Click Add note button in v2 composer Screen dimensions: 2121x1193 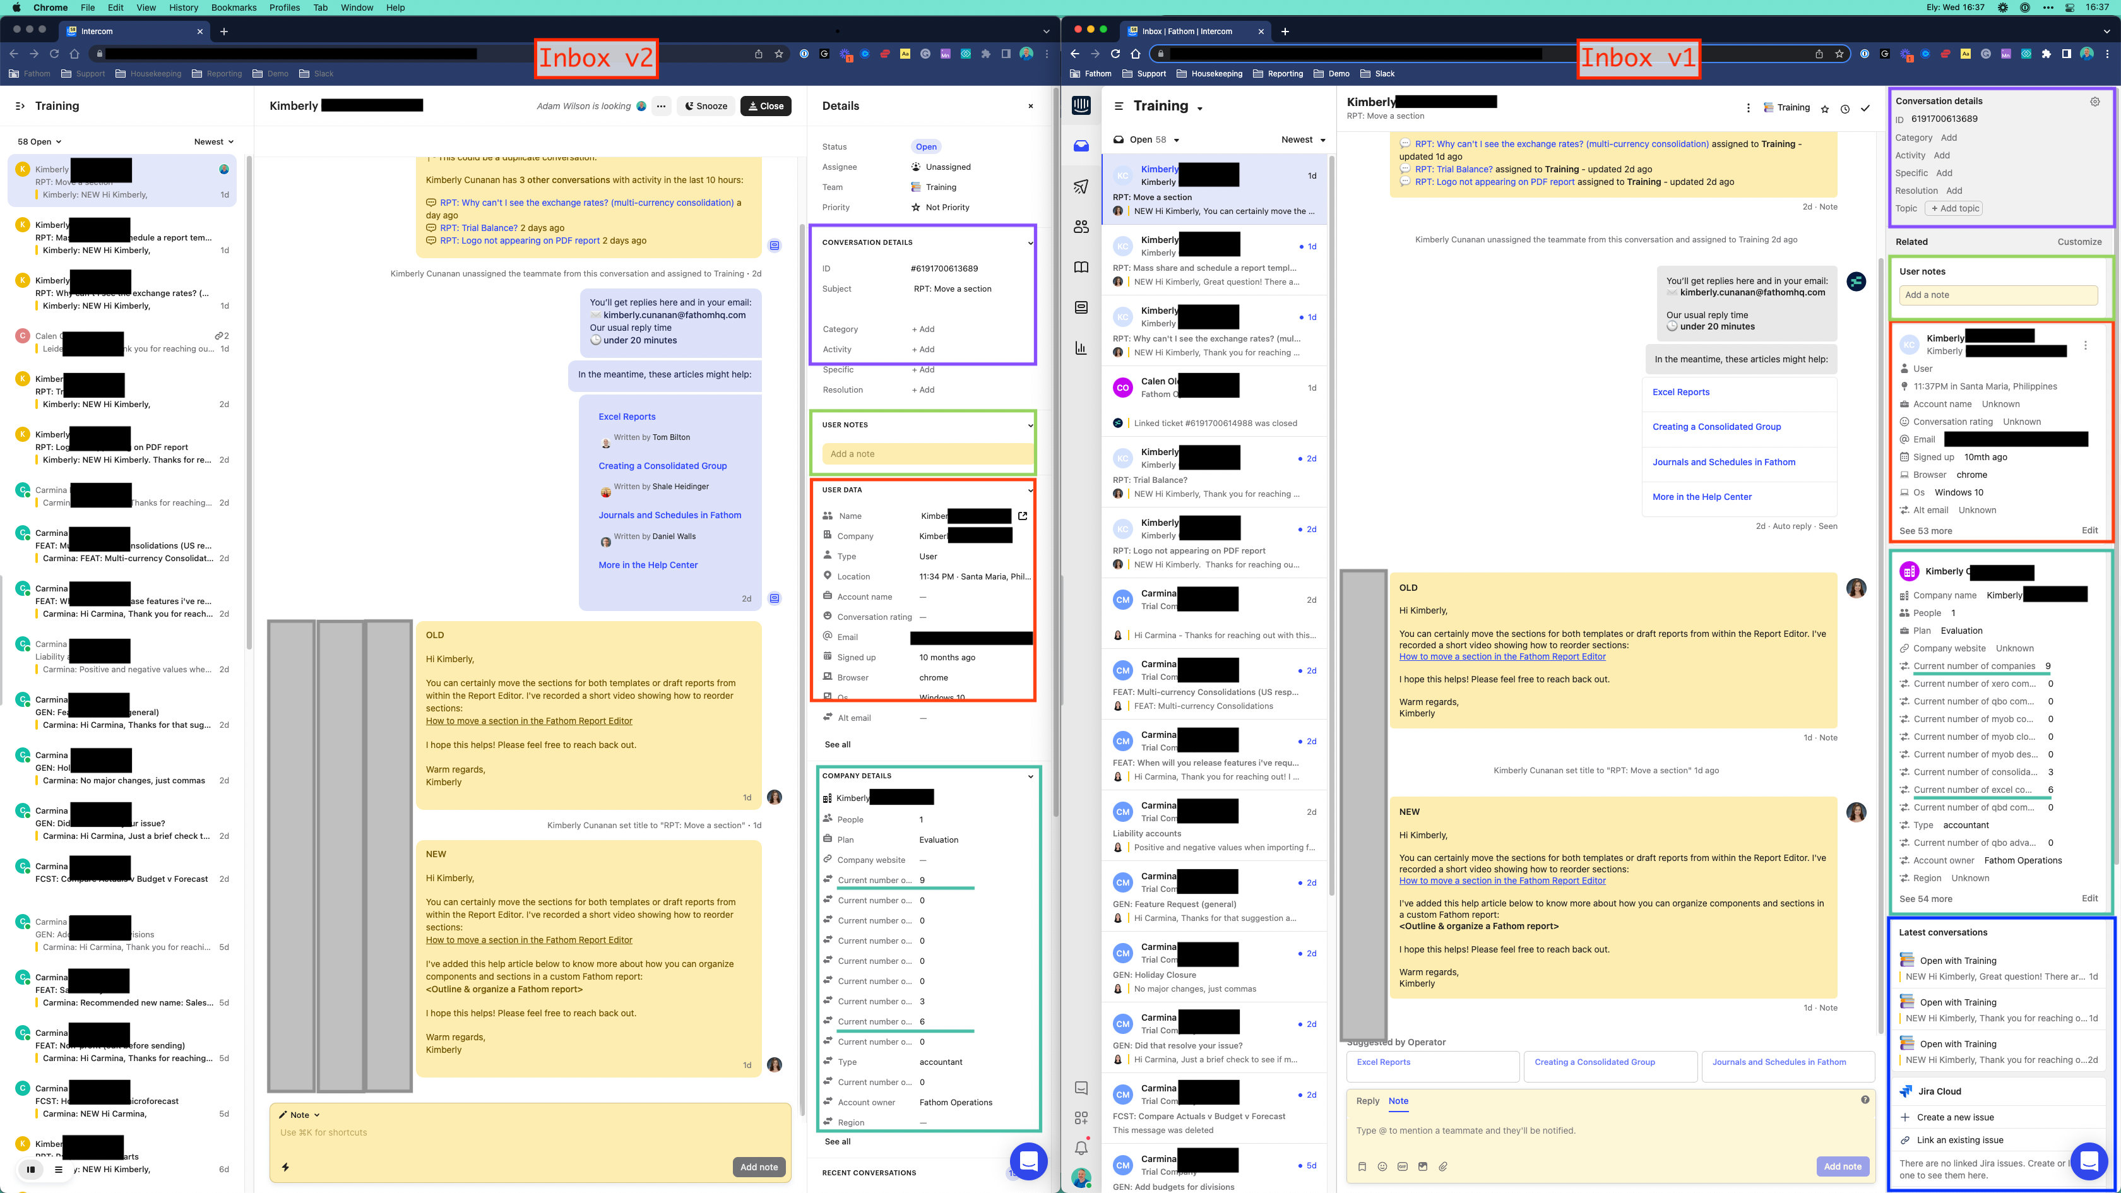758,1166
